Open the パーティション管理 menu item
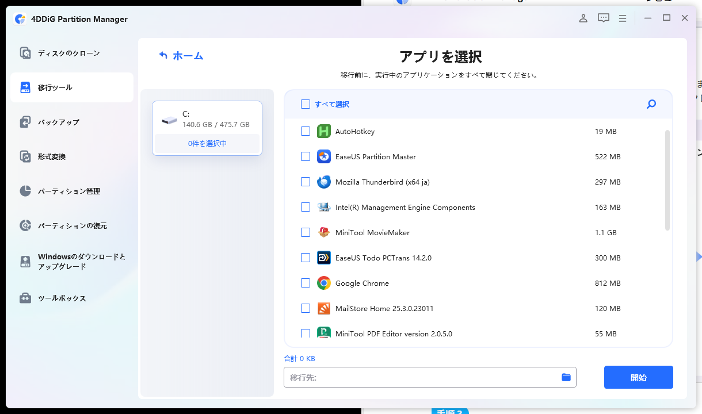The height and width of the screenshot is (414, 702). pos(72,191)
